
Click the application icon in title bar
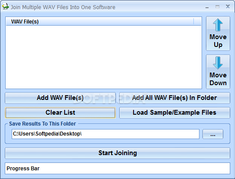pyautogui.click(x=5, y=7)
